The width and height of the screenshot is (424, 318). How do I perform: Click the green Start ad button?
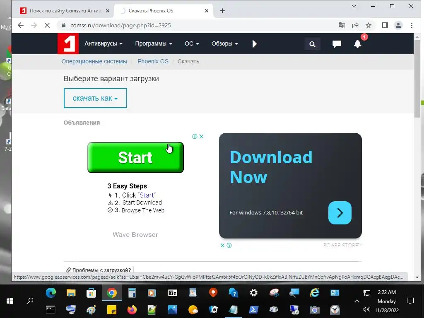[x=135, y=157]
